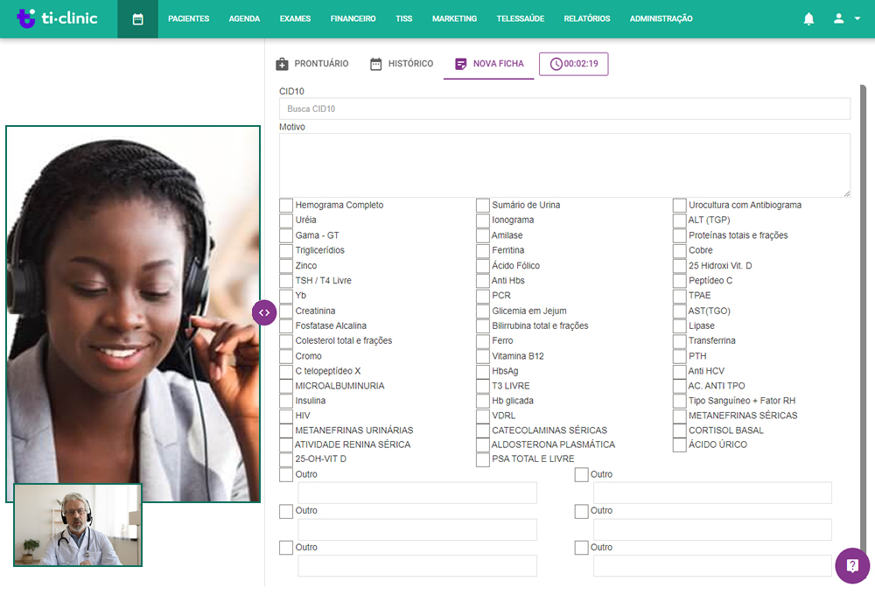Open the TELESSAÚDE menu
The height and width of the screenshot is (595, 875).
pos(521,19)
